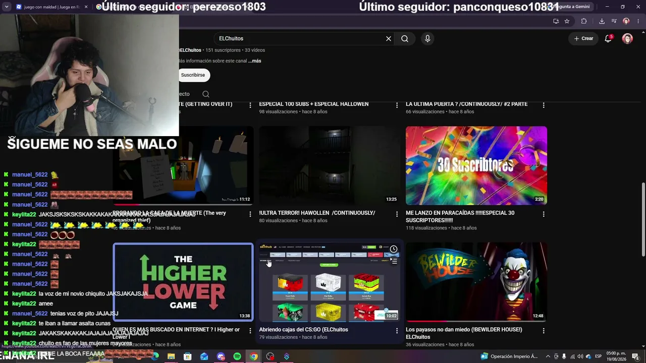
Task: Open Microsoft Store from the taskbar
Action: click(188, 356)
